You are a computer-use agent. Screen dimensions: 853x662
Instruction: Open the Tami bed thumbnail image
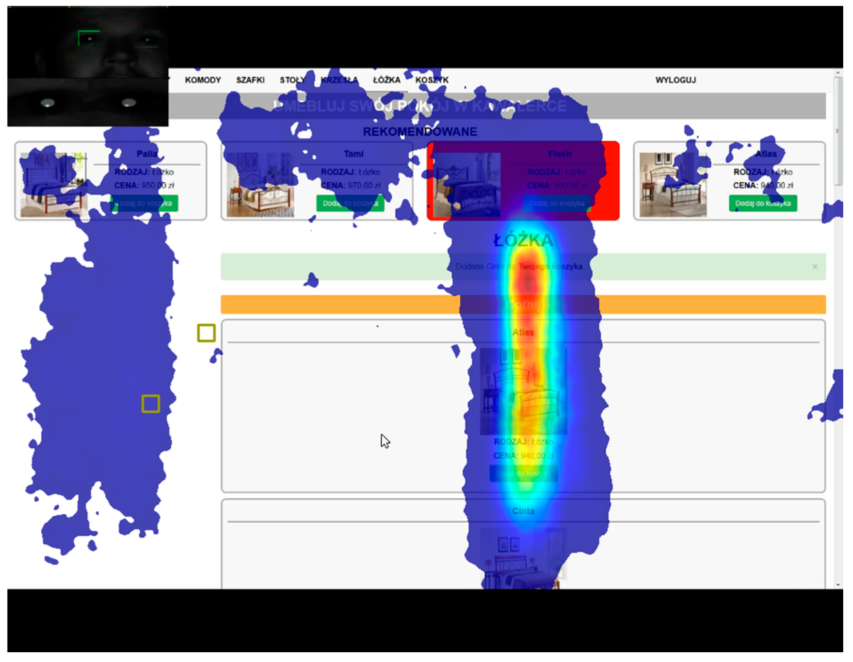260,185
